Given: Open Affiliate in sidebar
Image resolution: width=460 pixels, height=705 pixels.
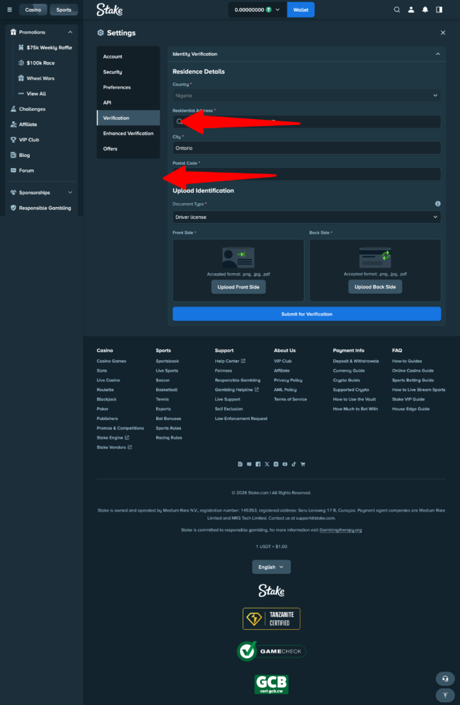Looking at the screenshot, I should 24,124.
